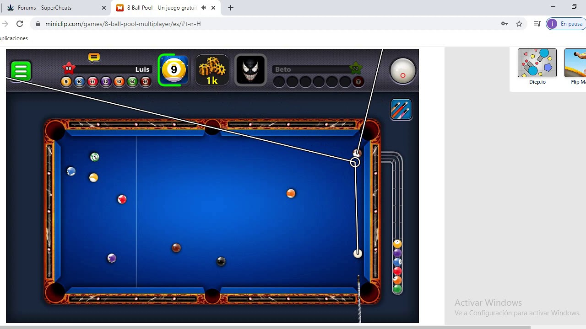Click the Beto opponent name
586x329 pixels.
point(283,69)
